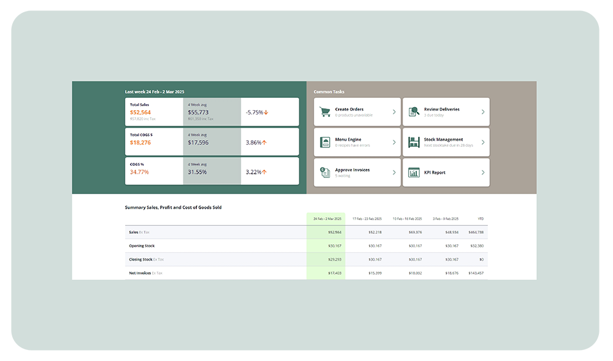Expand Create Orders using its chevron
The image size is (613, 361).
[394, 112]
